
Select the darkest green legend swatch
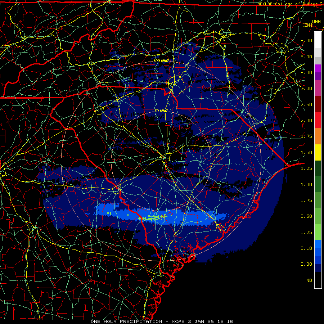[x=318, y=168]
